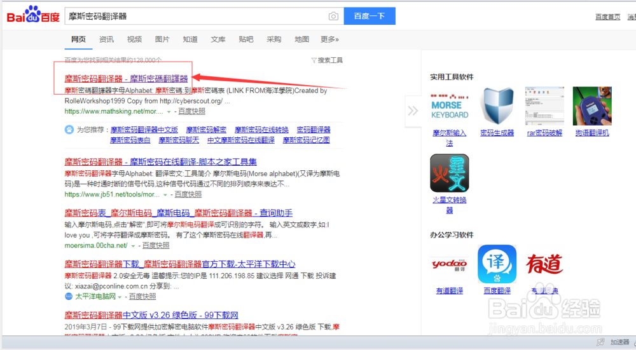Open 百度快照 for jb51.net result
The height and width of the screenshot is (350, 636).
[x=188, y=194]
